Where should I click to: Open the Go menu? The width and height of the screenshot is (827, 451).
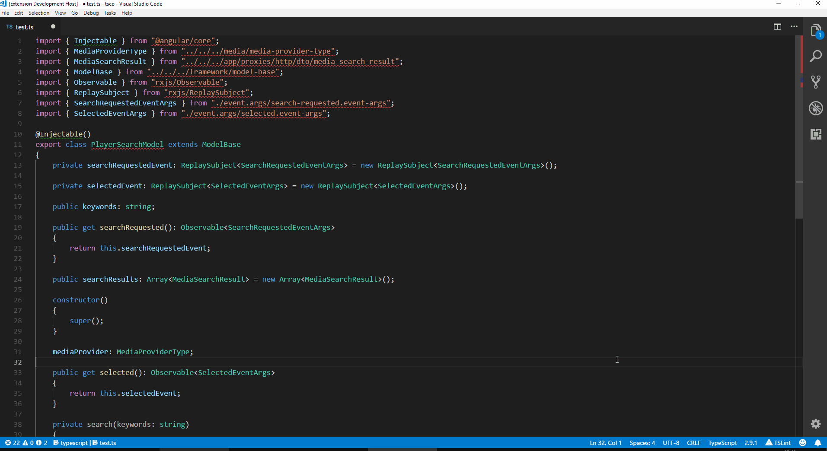point(75,13)
